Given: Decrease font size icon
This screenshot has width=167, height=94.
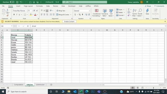Looking at the screenshot, I should pos(37,11).
